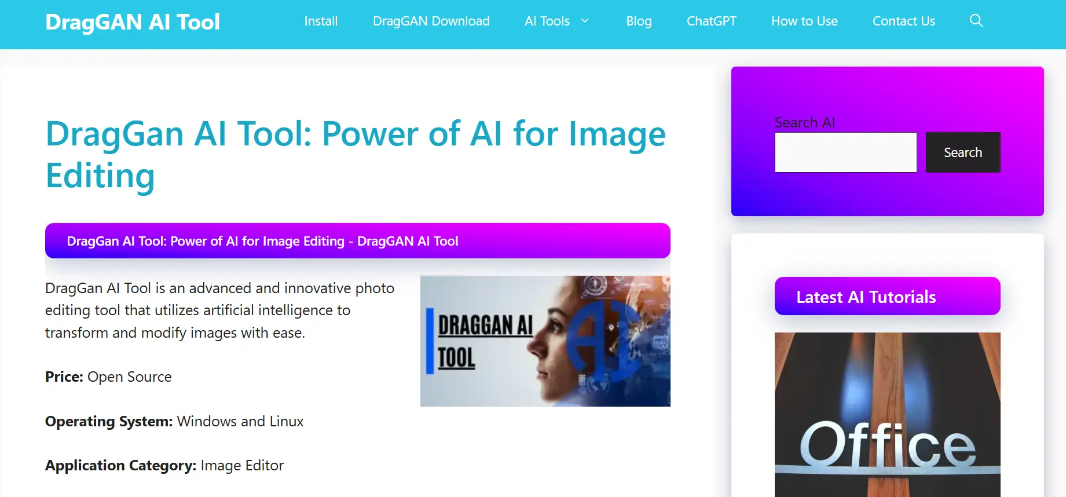
Task: Click 'Application Category: Image Editor' text
Action: coord(164,466)
